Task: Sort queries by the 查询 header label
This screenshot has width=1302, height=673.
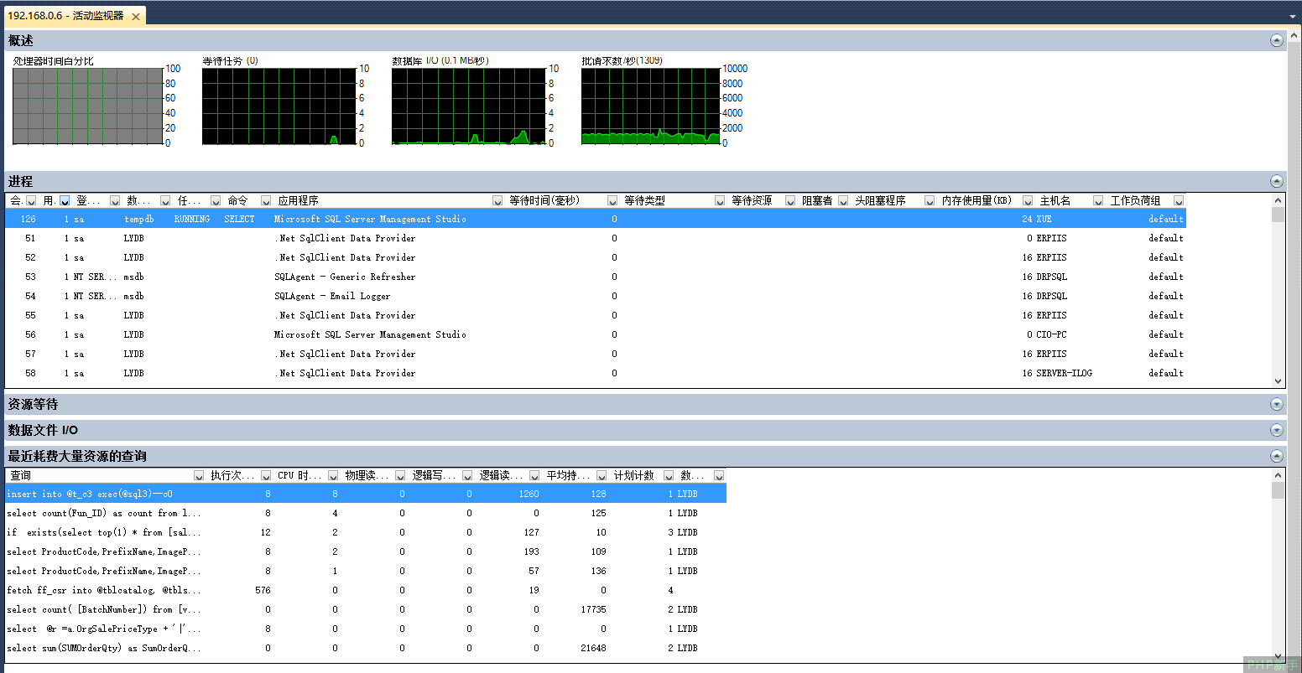Action: [20, 476]
